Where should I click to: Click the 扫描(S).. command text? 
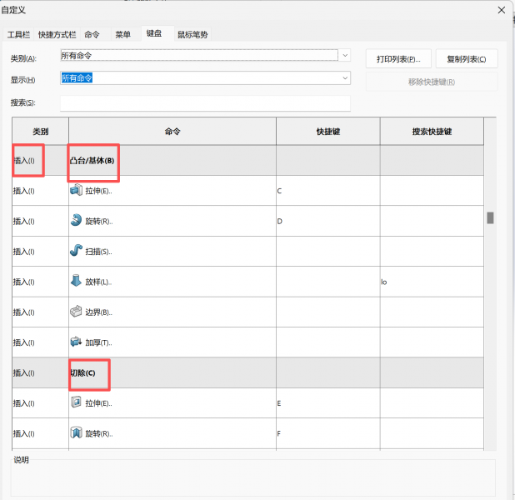coord(98,252)
